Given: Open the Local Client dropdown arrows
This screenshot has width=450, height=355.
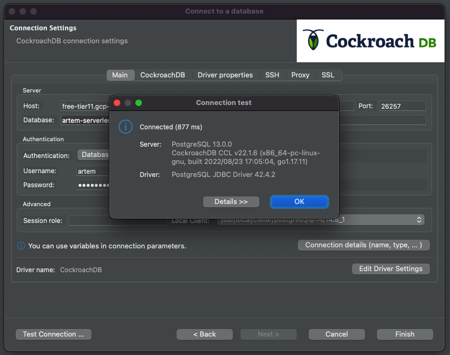Looking at the screenshot, I should click(419, 220).
